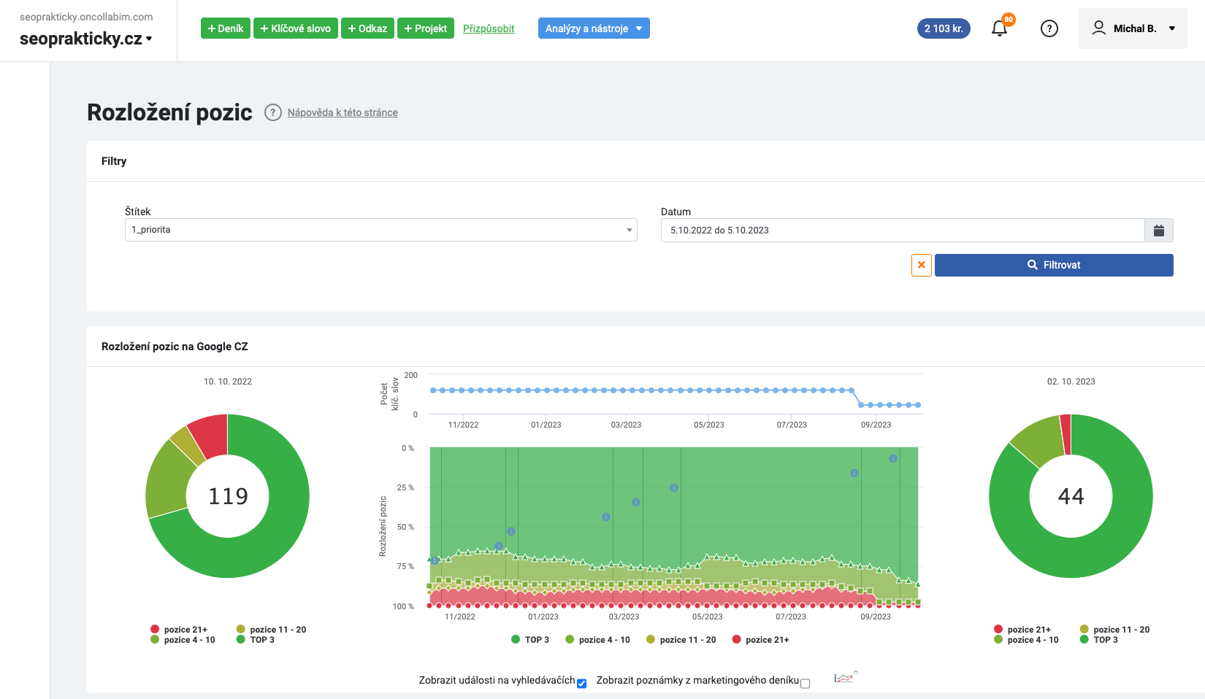Toggle 'pozice 11 - 20' series in center legend
The image size is (1205, 699).
tap(681, 640)
